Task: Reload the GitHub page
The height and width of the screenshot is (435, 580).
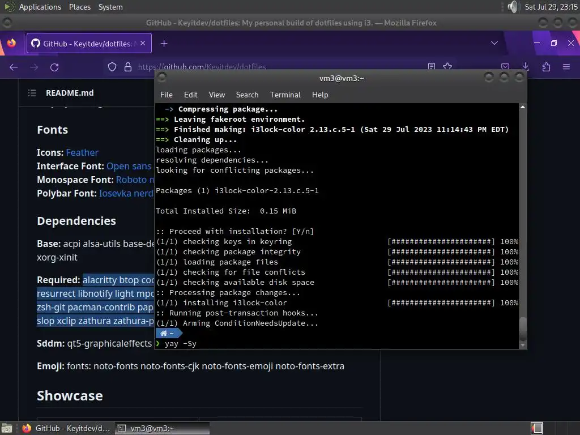Action: click(x=54, y=67)
